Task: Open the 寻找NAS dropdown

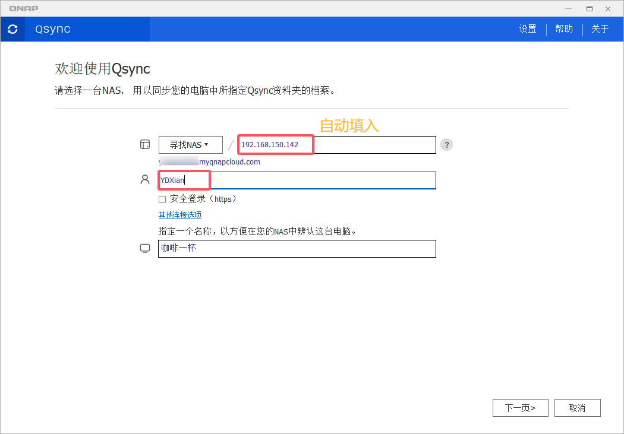Action: tap(191, 145)
